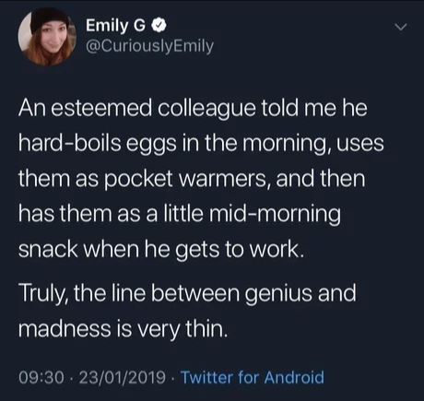Open the @CuriouslyEmily handle link
Screen dimensions: 424x401
149,46
